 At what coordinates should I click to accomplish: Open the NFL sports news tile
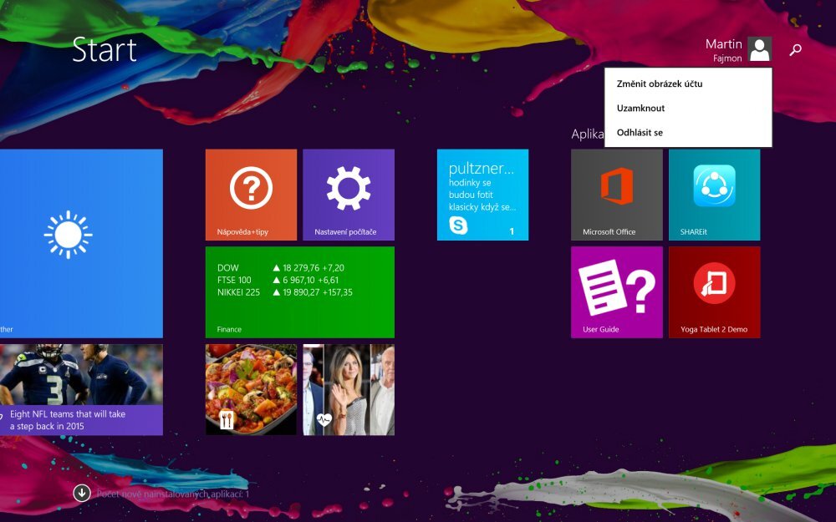[x=81, y=386]
